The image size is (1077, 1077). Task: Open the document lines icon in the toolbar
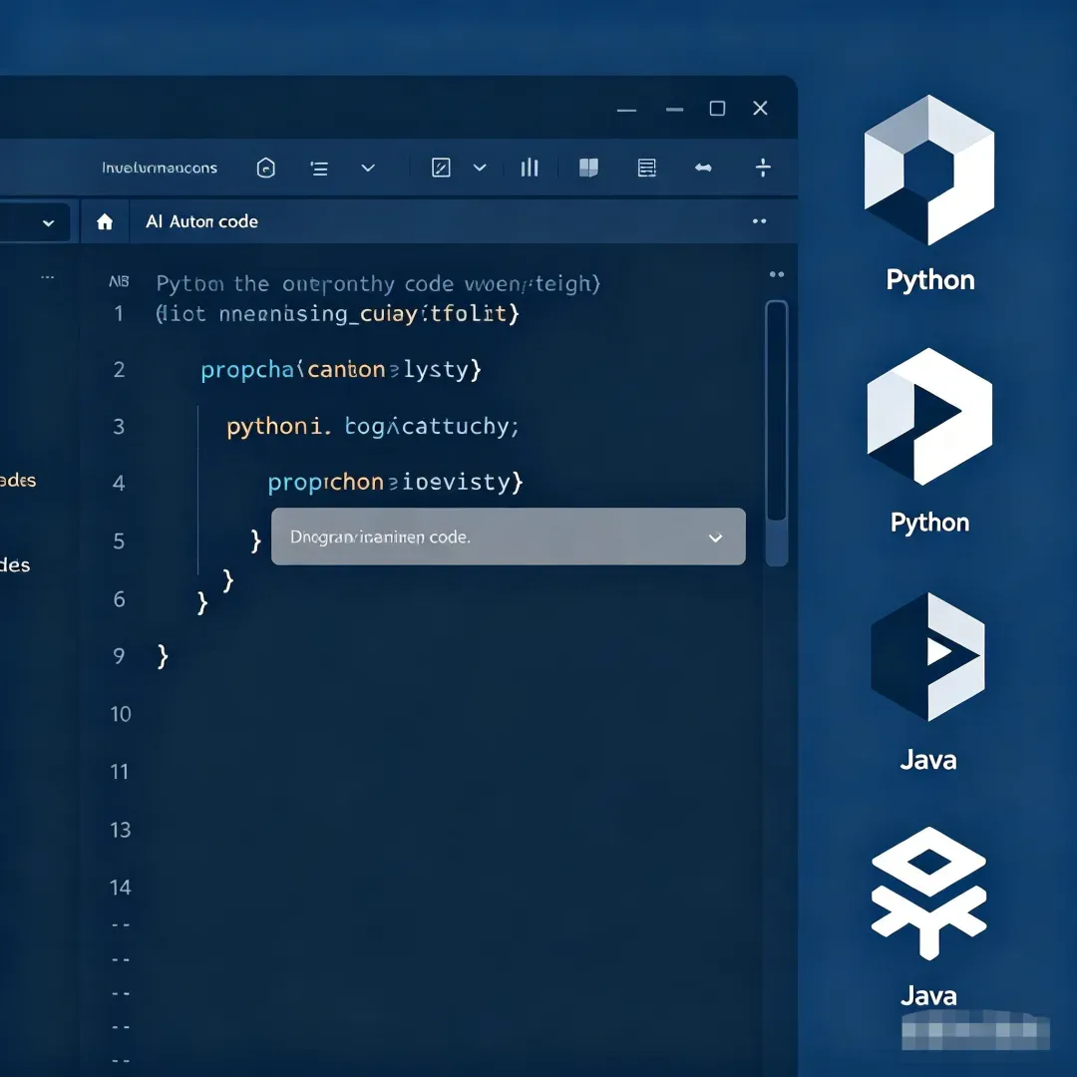tap(646, 168)
